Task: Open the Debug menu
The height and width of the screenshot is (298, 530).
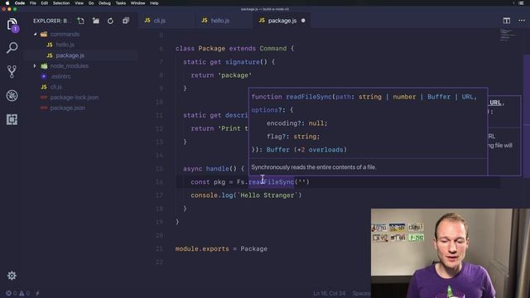Action: [104, 3]
